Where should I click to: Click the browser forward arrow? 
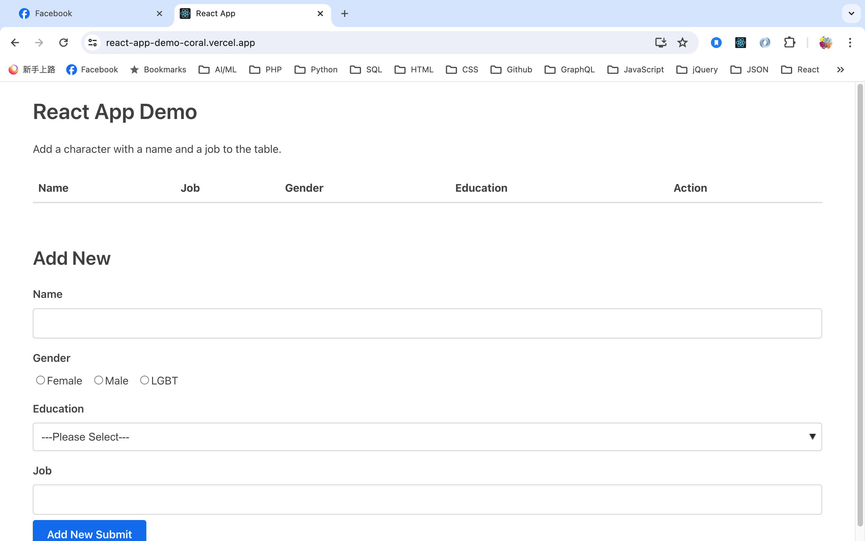[x=39, y=43]
